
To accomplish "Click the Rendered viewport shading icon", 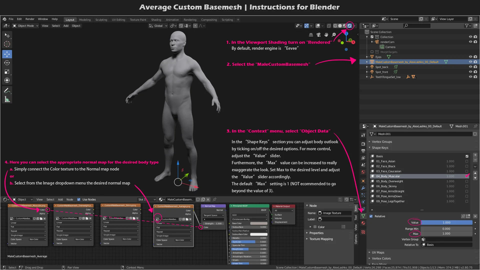I will (x=349, y=26).
